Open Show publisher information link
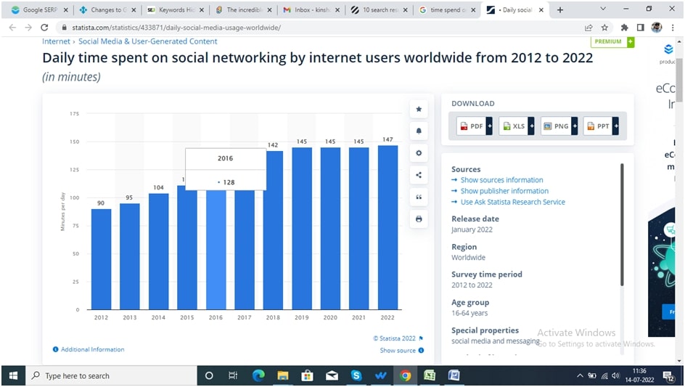Viewport: 685px width, 387px height. coord(504,191)
